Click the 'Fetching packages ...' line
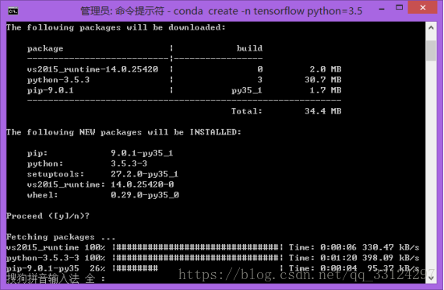Image resolution: width=444 pixels, height=290 pixels. (61, 237)
